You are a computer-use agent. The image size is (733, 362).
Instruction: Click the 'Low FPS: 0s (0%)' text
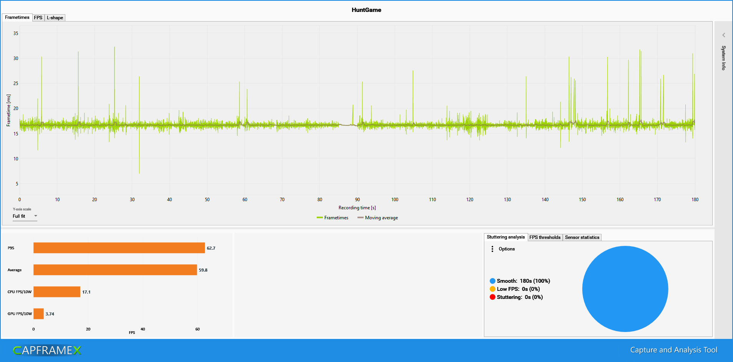pos(518,289)
